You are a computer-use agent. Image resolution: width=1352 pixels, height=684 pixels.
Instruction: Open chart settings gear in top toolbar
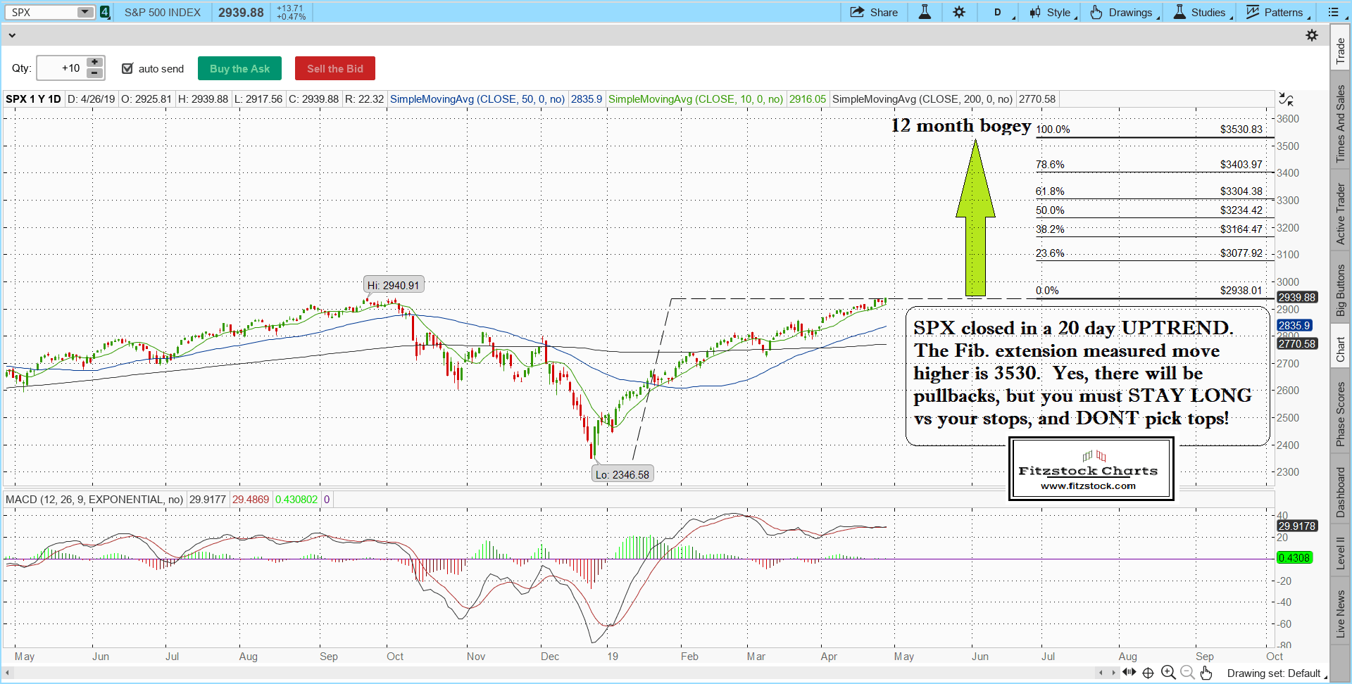click(x=959, y=12)
